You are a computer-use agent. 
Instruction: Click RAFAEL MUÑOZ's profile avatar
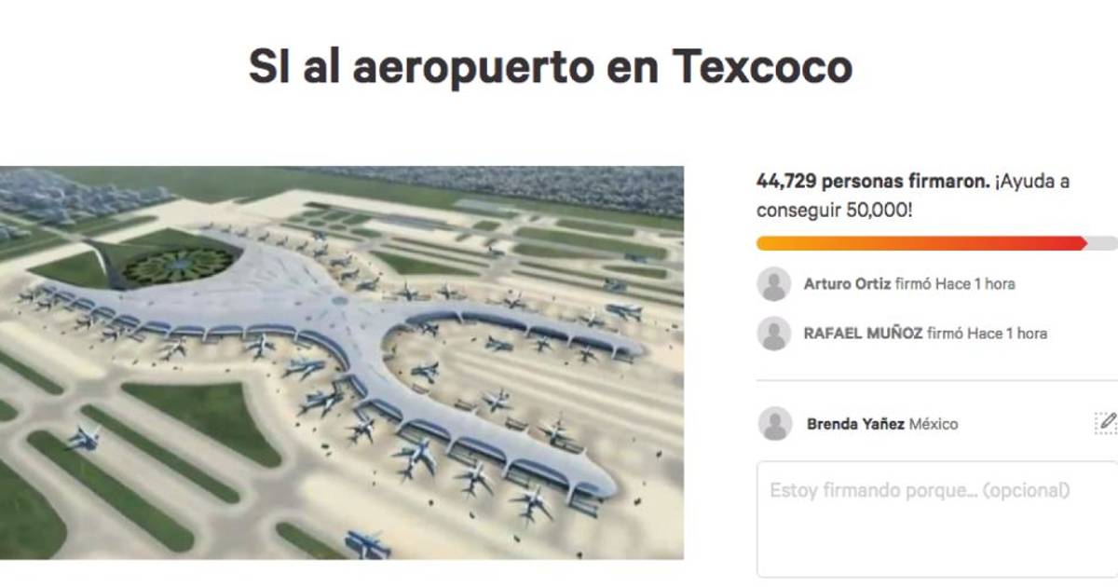(x=774, y=333)
